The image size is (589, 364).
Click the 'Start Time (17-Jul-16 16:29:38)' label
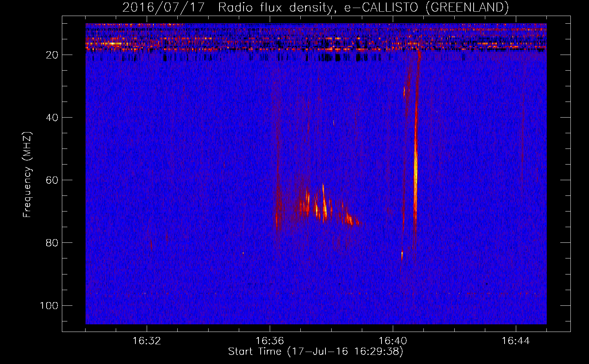pyautogui.click(x=316, y=351)
